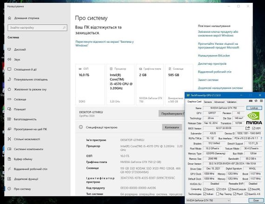Viewport: 265px width, 204px height.
Task: Toggle the PhysX checkbox
Action: tap(235, 194)
